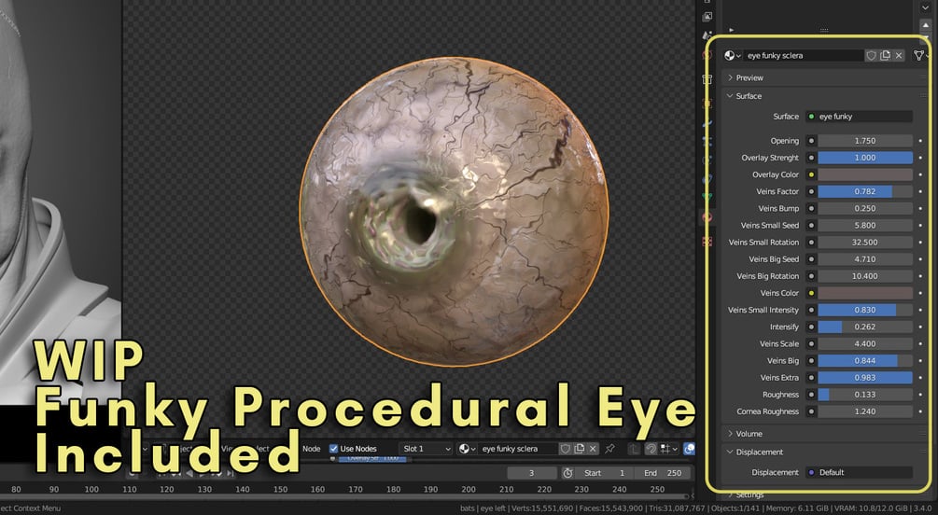Click the fake user shield in Properties panel
Image resolution: width=938 pixels, height=515 pixels.
(871, 56)
